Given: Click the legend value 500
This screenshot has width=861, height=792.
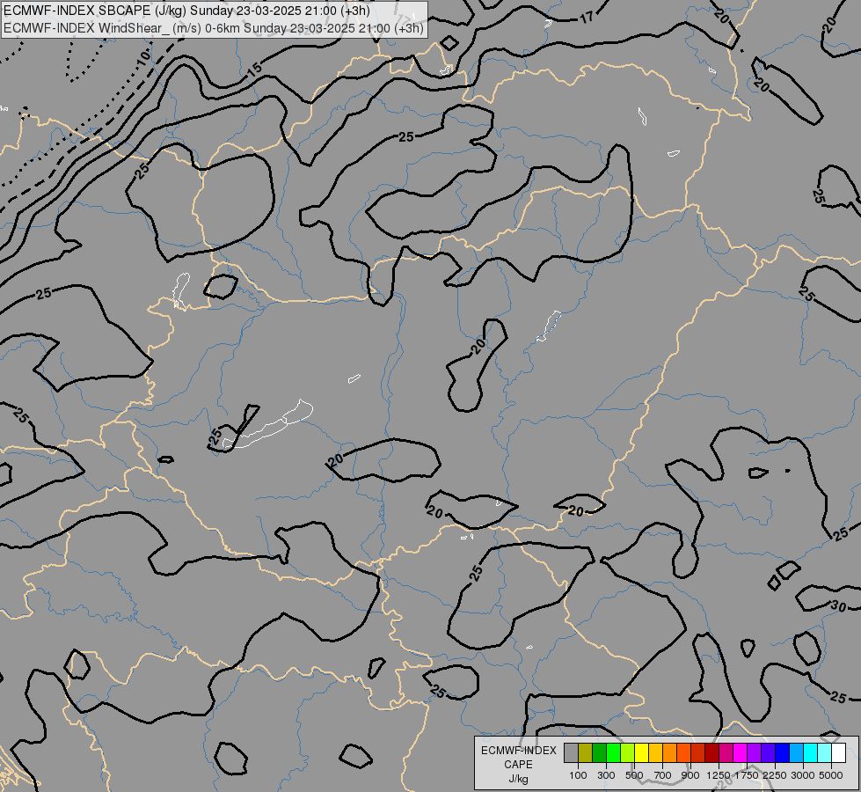Looking at the screenshot, I should tap(634, 775).
